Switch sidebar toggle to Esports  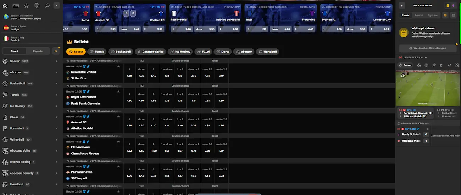coord(38,51)
